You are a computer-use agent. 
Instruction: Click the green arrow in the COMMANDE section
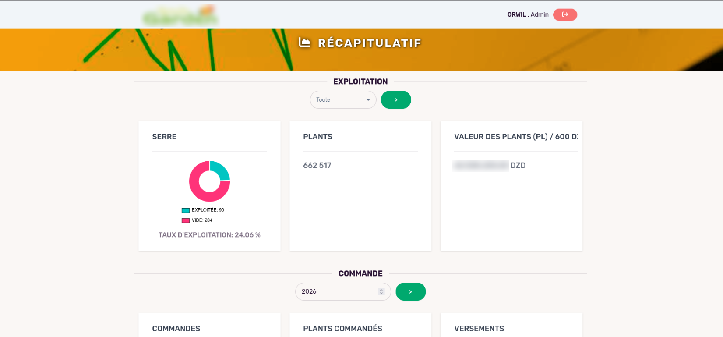[x=410, y=291]
